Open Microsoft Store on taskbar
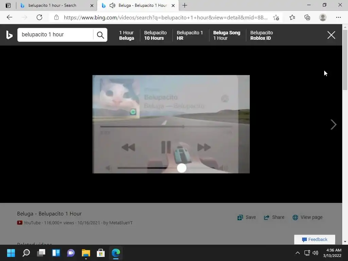This screenshot has width=348, height=261. 101,253
